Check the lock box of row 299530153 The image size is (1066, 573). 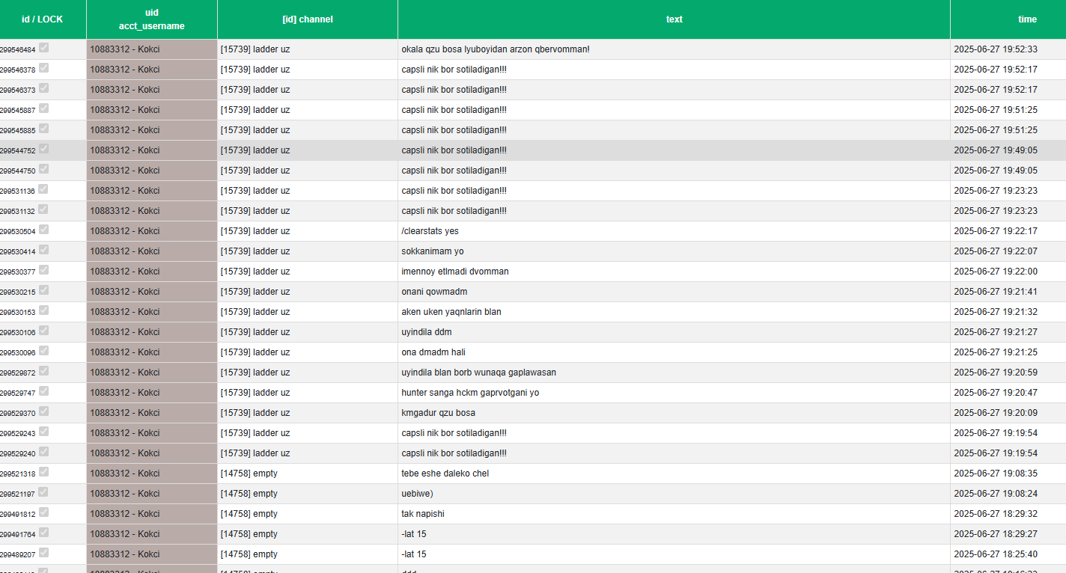(44, 310)
